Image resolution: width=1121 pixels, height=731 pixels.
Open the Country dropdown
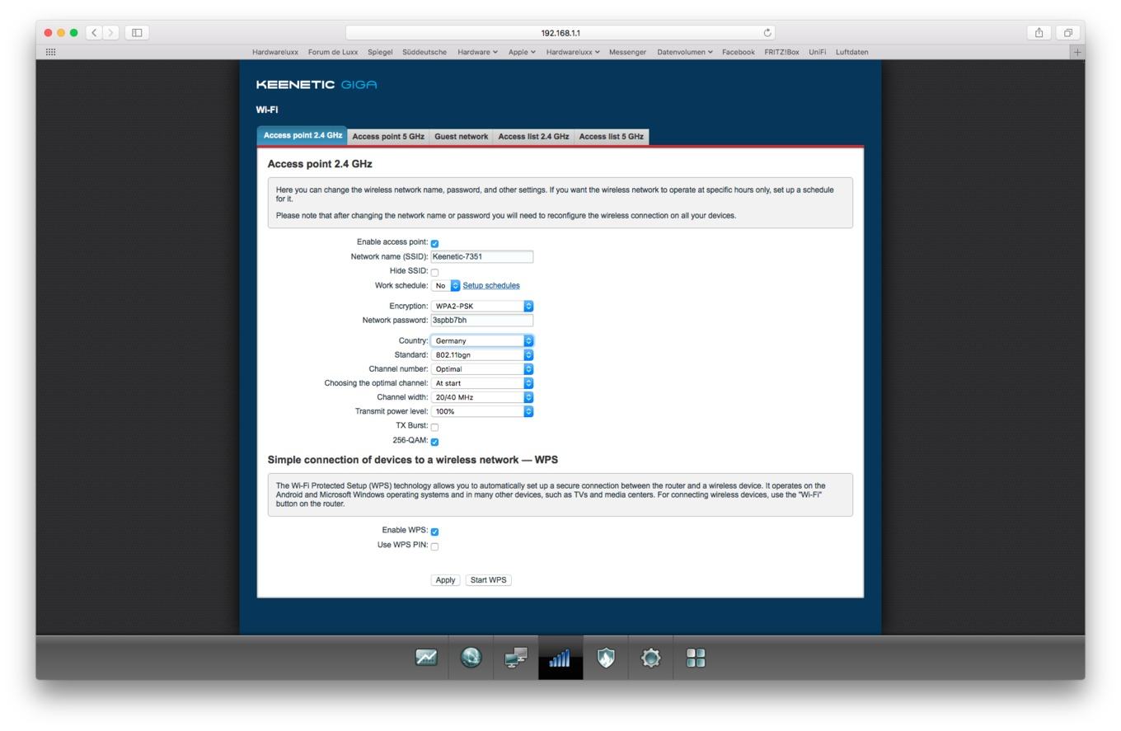(481, 340)
